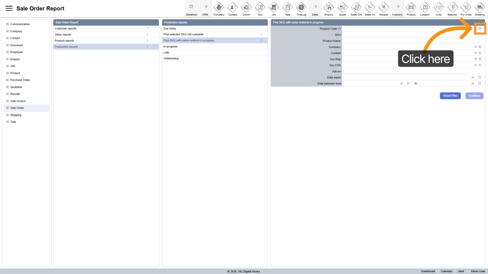This screenshot has height=274, width=488.
Task: Open the Our Rep person lookup icon
Action: coord(480,59)
